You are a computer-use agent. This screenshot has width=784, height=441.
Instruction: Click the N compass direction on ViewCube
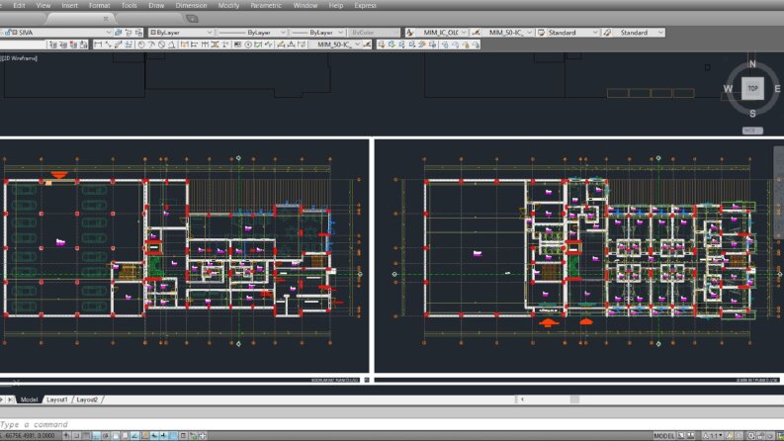[752, 64]
